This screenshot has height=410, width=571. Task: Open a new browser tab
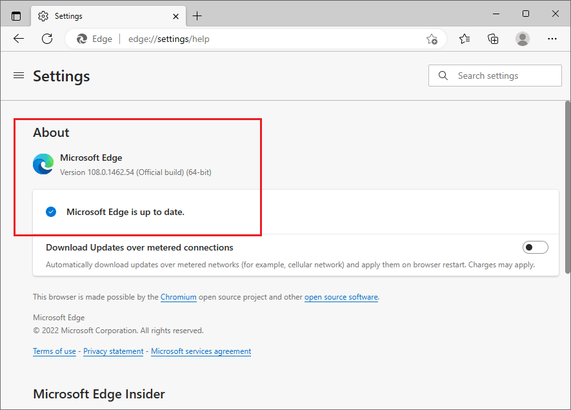click(197, 15)
